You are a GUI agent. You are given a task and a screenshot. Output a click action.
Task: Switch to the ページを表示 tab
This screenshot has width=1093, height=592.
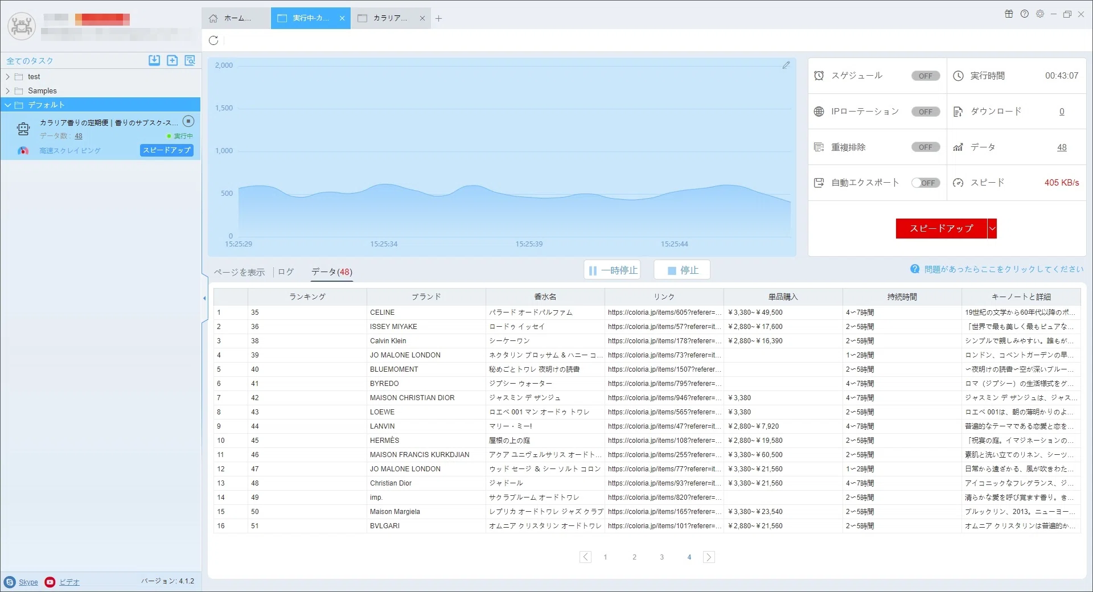point(239,272)
